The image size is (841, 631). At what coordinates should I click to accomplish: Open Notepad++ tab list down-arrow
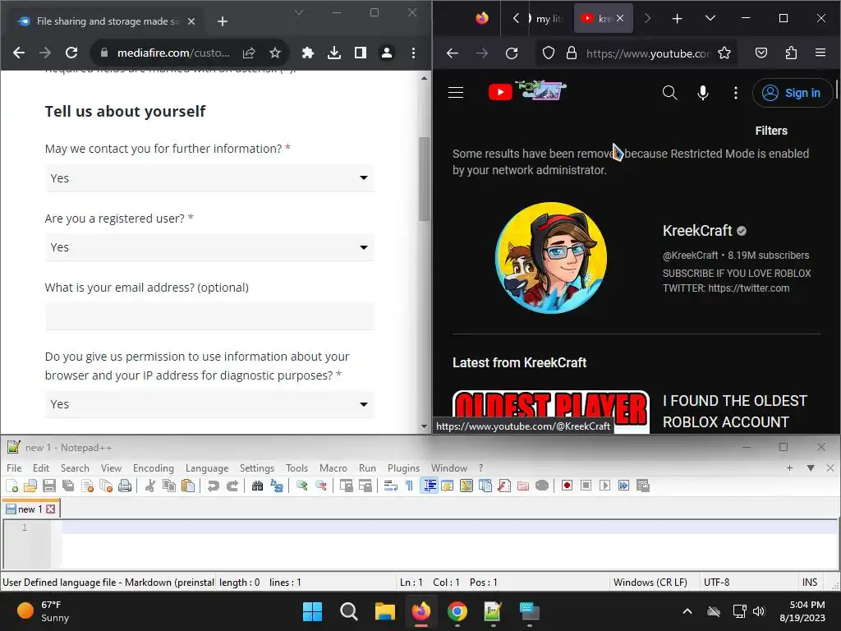[x=811, y=467]
